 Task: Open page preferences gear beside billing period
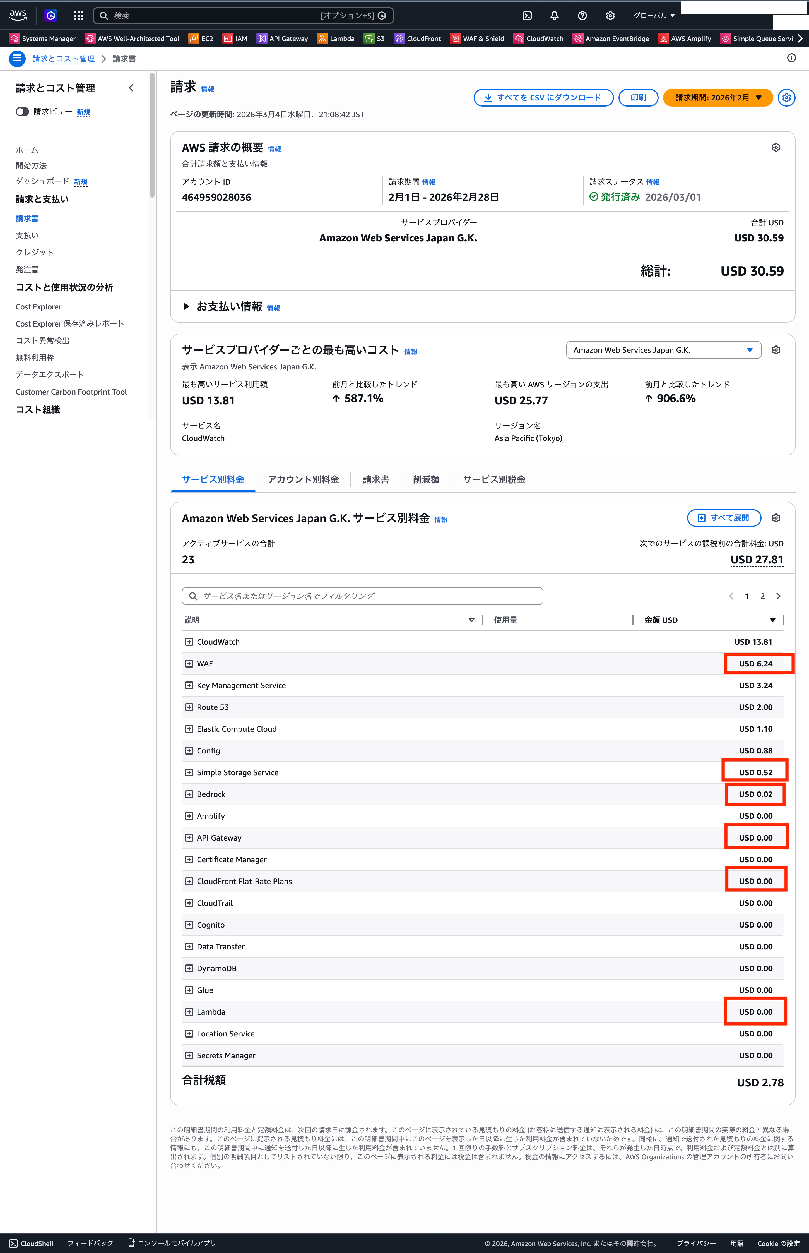tap(786, 98)
